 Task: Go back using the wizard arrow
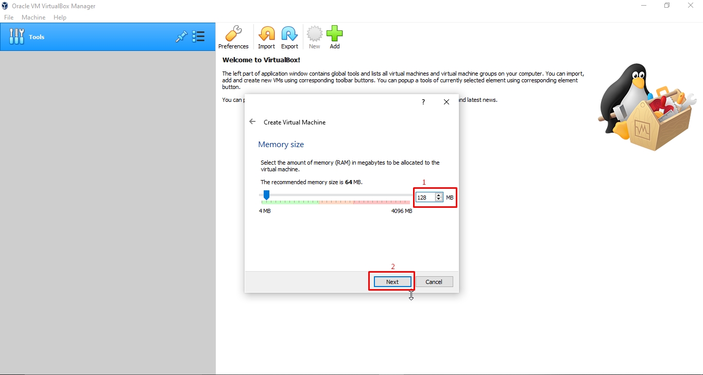tap(252, 122)
